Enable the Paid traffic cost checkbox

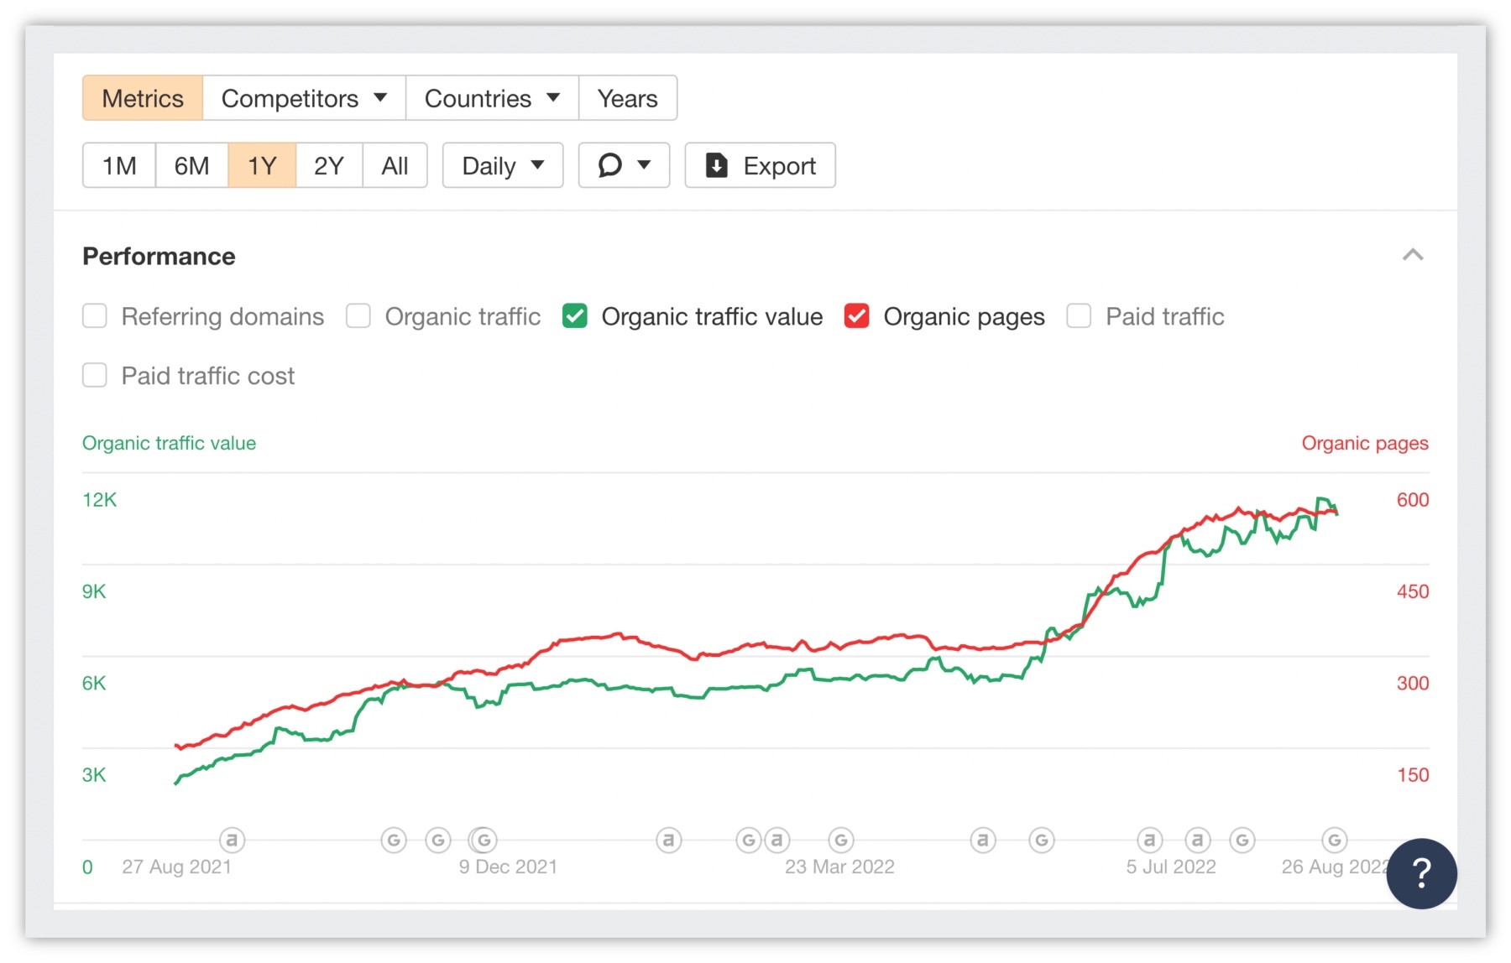click(94, 375)
